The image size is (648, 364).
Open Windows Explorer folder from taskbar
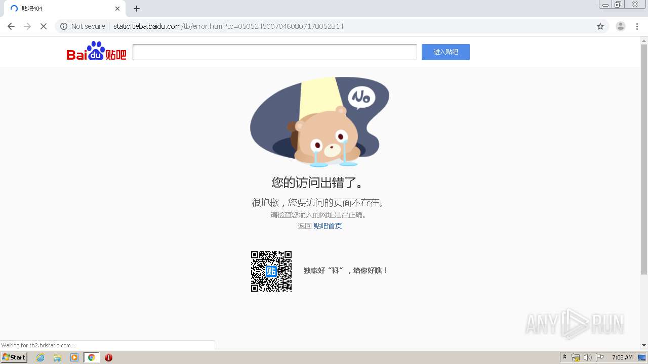(57, 357)
